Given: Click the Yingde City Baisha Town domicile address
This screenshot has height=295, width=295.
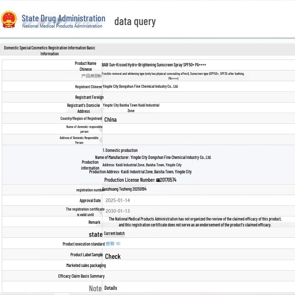Looking at the screenshot, I should (131, 108).
